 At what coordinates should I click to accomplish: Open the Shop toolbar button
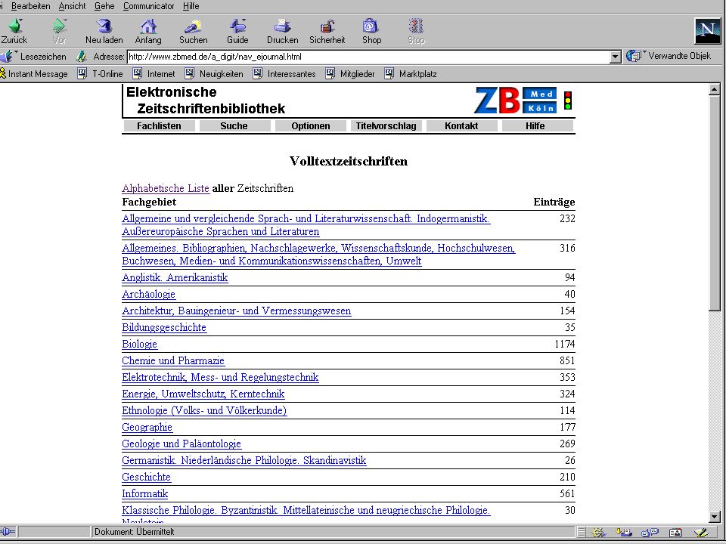371,32
